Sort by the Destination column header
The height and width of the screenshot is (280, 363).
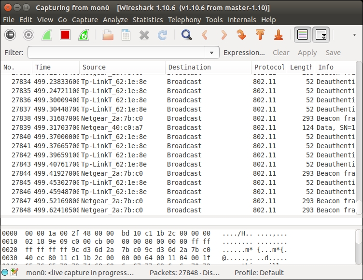(209, 67)
